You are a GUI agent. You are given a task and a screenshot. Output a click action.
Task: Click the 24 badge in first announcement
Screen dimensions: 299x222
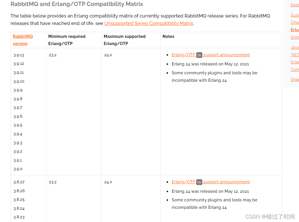coord(199,55)
